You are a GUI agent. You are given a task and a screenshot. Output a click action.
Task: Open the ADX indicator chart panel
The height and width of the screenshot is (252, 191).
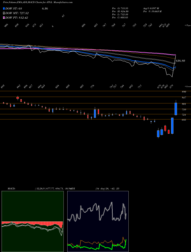[x=98, y=221]
